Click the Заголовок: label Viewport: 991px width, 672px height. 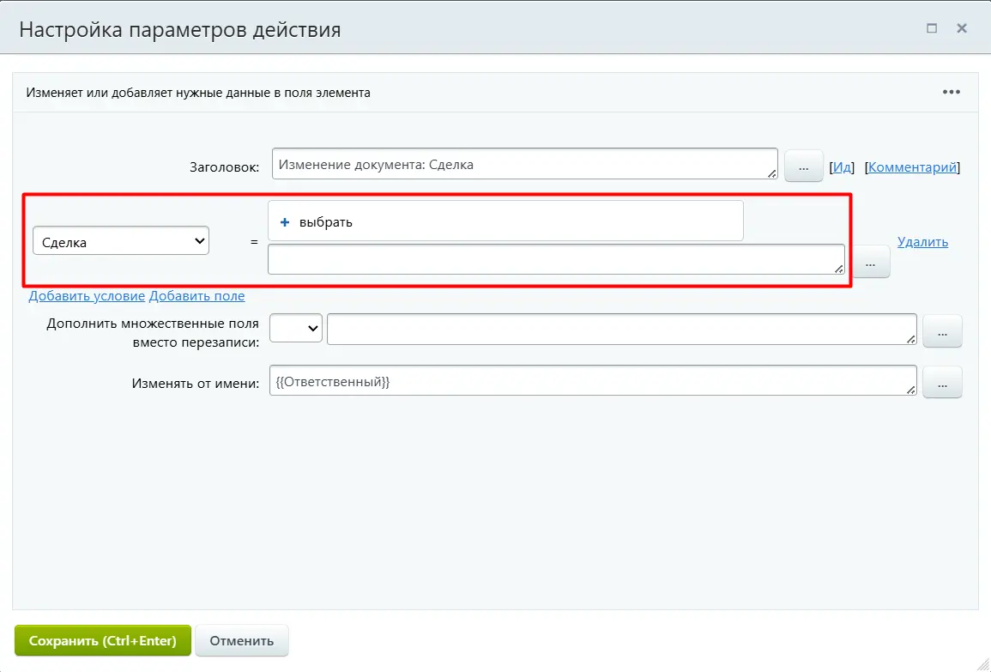click(224, 166)
